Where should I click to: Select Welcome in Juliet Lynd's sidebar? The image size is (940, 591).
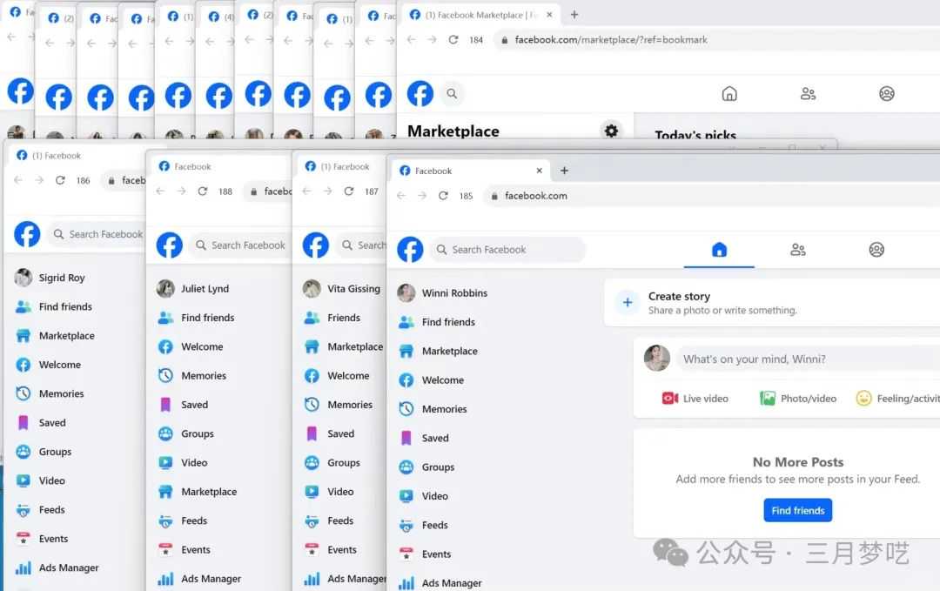pos(190,346)
